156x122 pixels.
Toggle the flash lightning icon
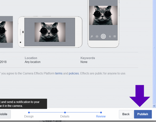coord(110,37)
